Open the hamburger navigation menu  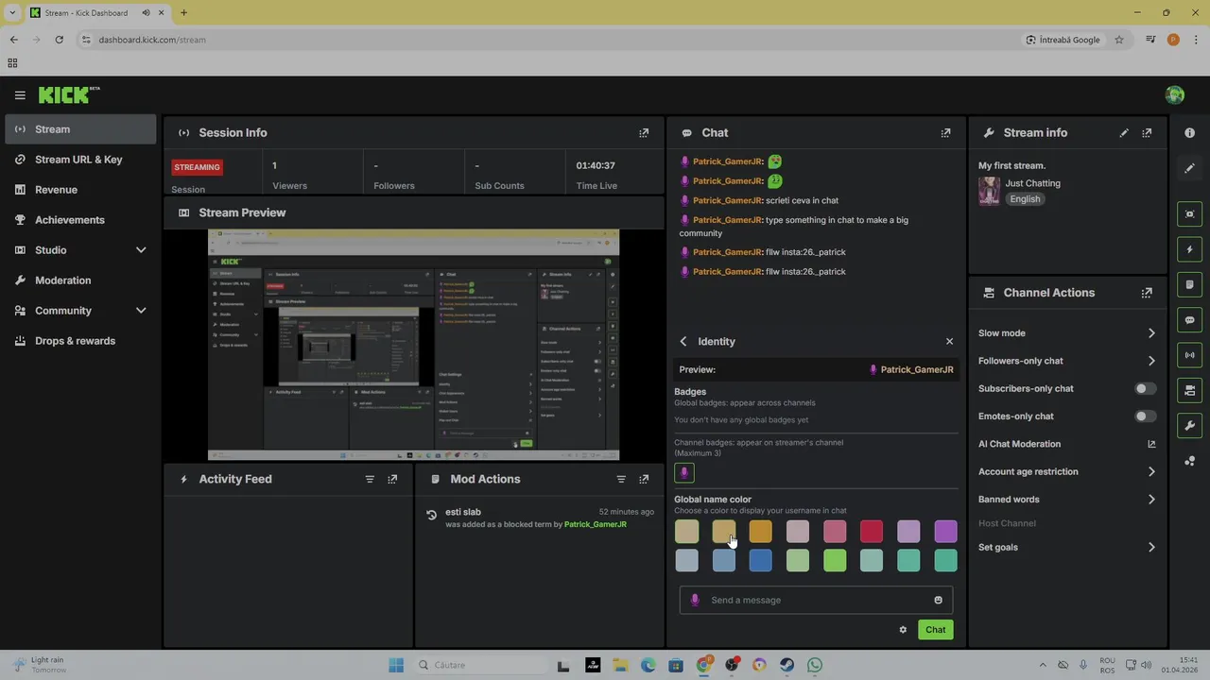(x=20, y=95)
